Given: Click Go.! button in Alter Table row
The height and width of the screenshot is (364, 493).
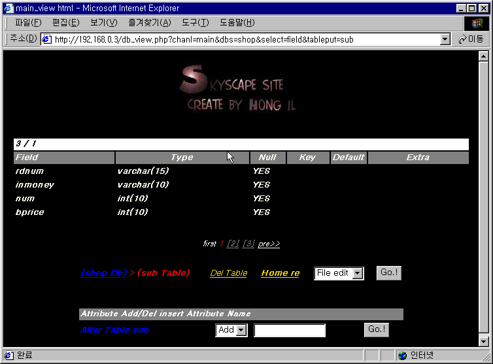Looking at the screenshot, I should point(377,330).
